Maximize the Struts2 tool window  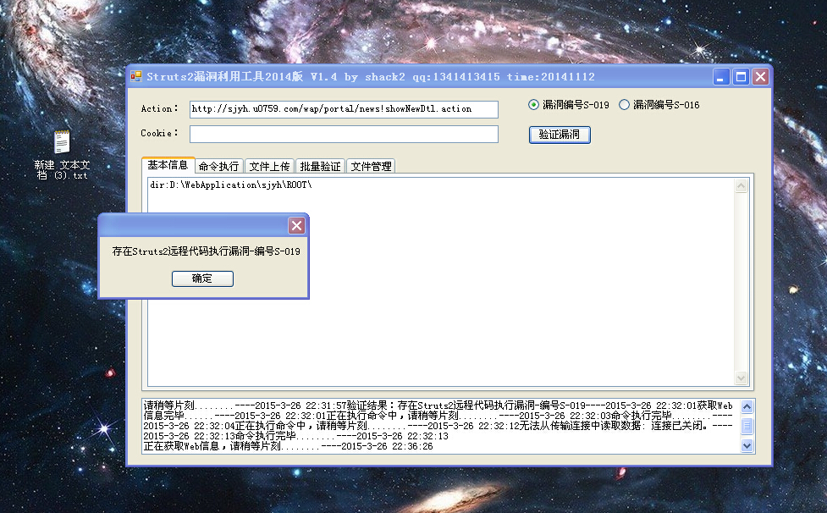(741, 77)
